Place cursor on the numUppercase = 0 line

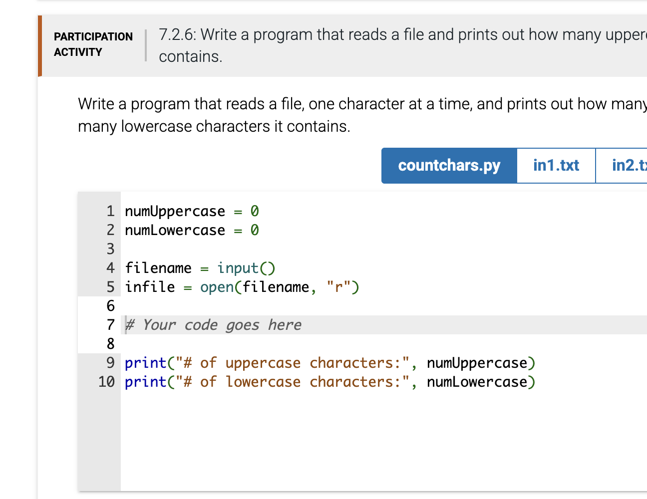192,211
